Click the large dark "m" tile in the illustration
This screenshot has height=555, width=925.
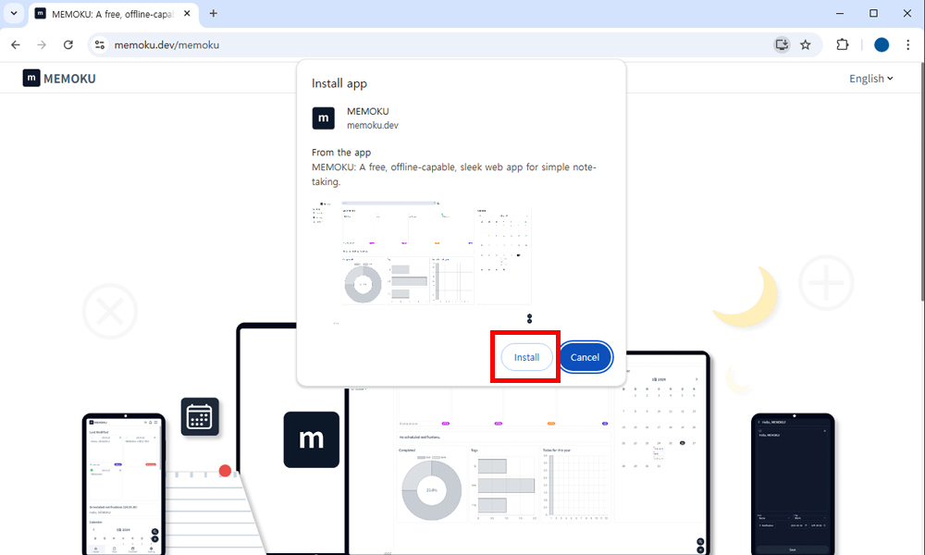coord(311,439)
